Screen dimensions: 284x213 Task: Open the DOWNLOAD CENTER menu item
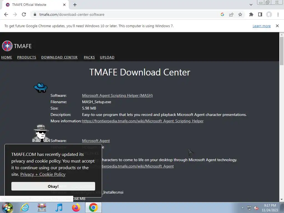click(x=59, y=57)
